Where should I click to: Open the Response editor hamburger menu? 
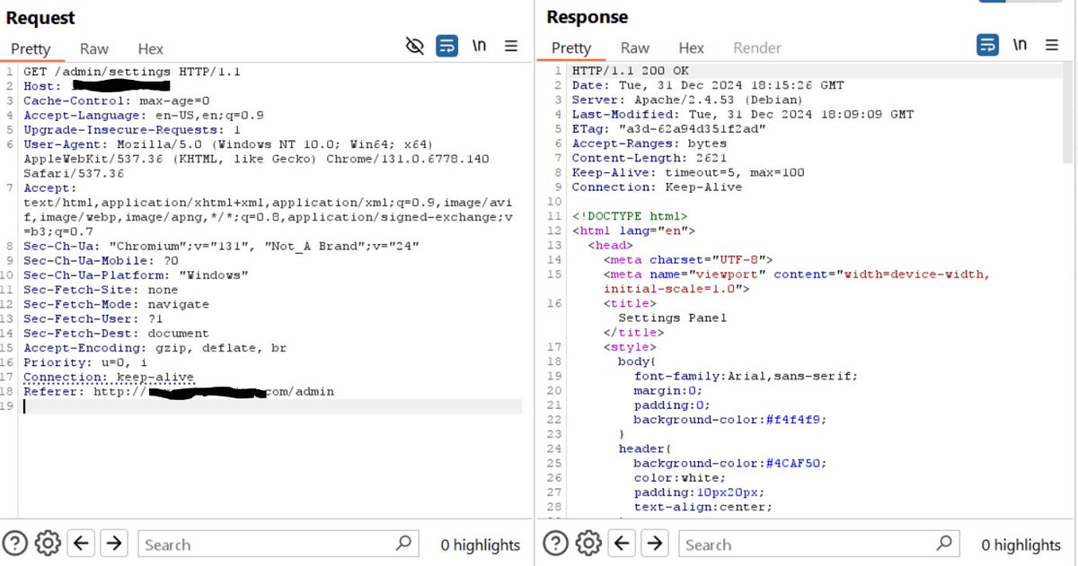(x=1051, y=45)
